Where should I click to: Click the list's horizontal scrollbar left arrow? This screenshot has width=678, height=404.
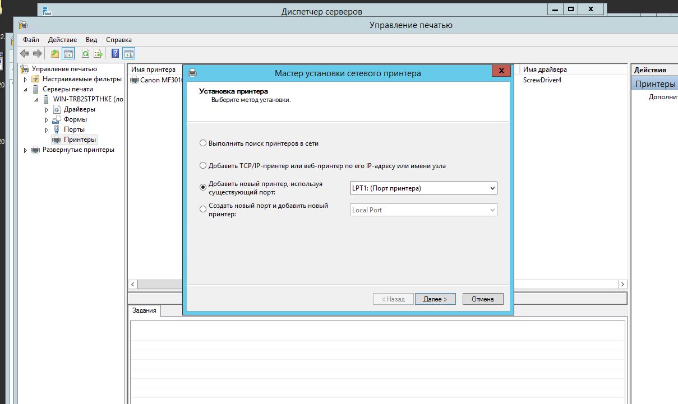(133, 285)
